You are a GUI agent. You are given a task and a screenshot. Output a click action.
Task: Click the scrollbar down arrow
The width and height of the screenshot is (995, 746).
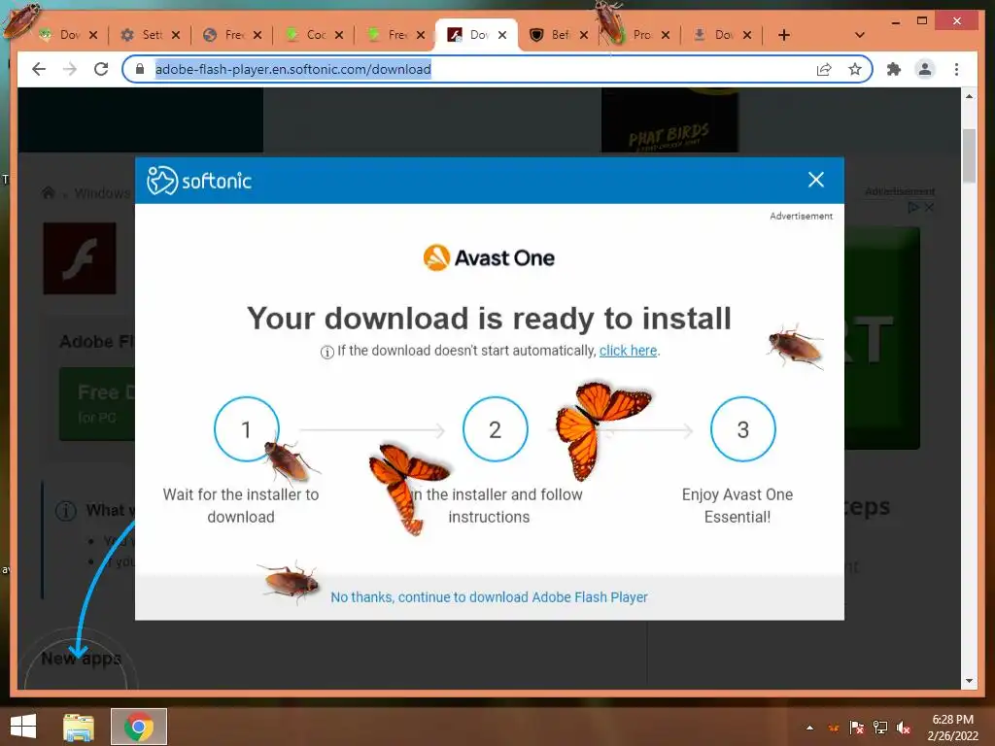coord(969,681)
